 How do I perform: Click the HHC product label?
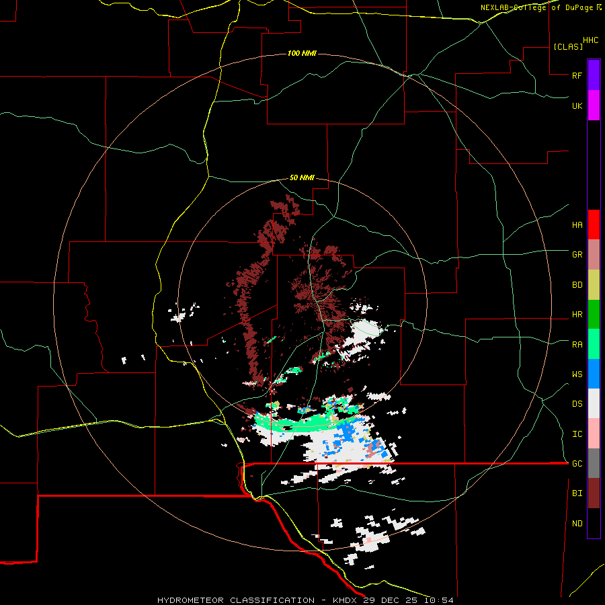(591, 40)
